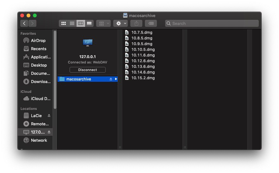Select file 10.10.5.dmg
The image size is (279, 173).
152,49
